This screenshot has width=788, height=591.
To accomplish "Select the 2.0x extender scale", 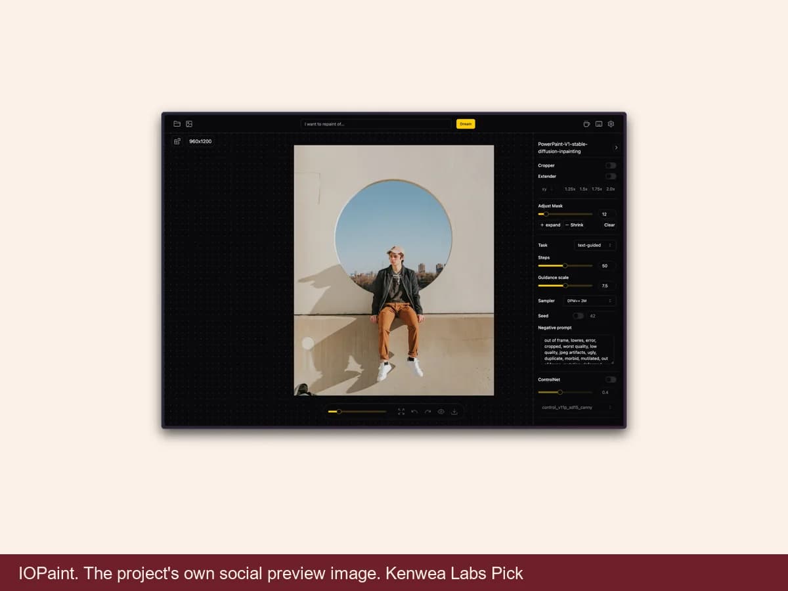I will [x=611, y=189].
